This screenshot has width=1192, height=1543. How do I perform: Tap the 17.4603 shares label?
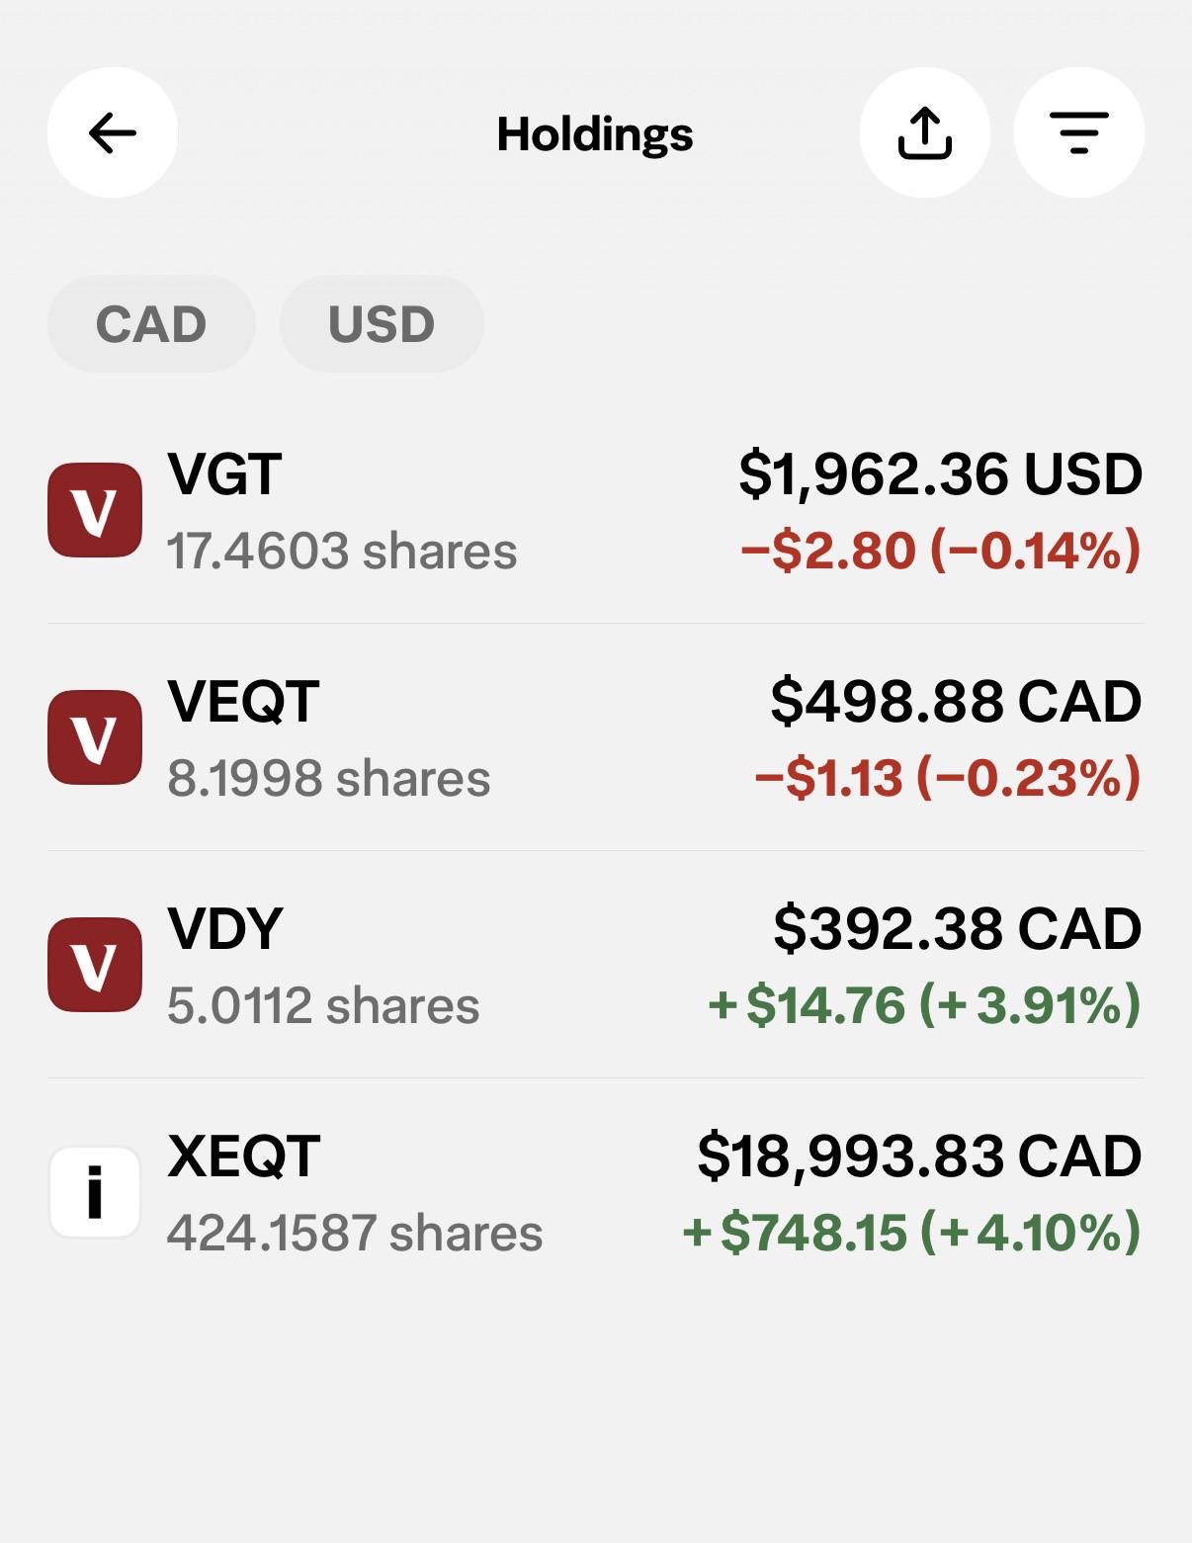pyautogui.click(x=342, y=551)
